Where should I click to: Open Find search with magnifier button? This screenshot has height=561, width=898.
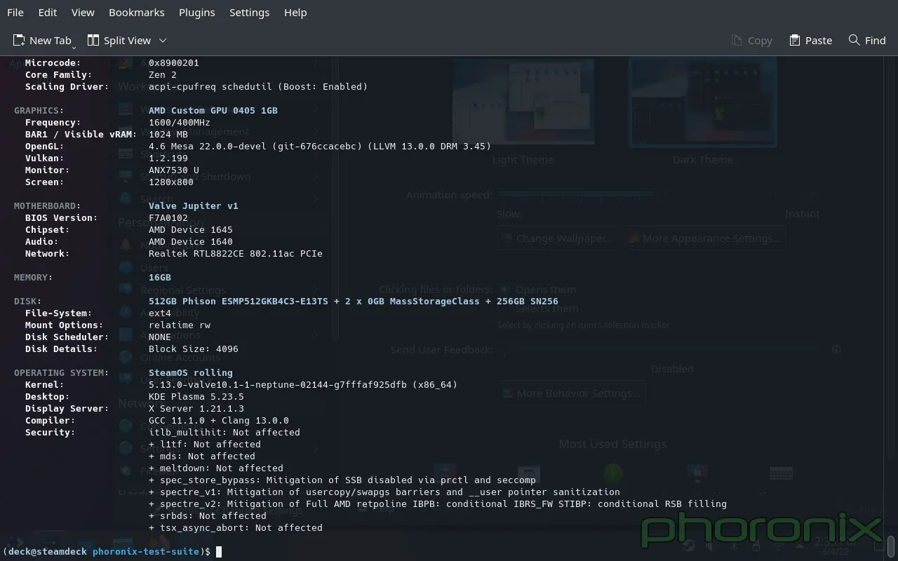click(x=867, y=41)
